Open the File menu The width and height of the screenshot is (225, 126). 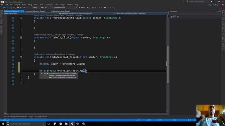[2, 5]
